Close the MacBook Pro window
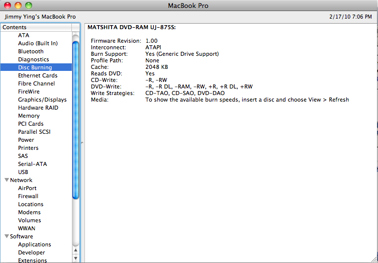The height and width of the screenshot is (263, 378). click(x=8, y=6)
